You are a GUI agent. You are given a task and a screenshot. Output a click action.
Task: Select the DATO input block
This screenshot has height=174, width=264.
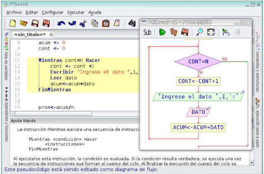click(198, 112)
